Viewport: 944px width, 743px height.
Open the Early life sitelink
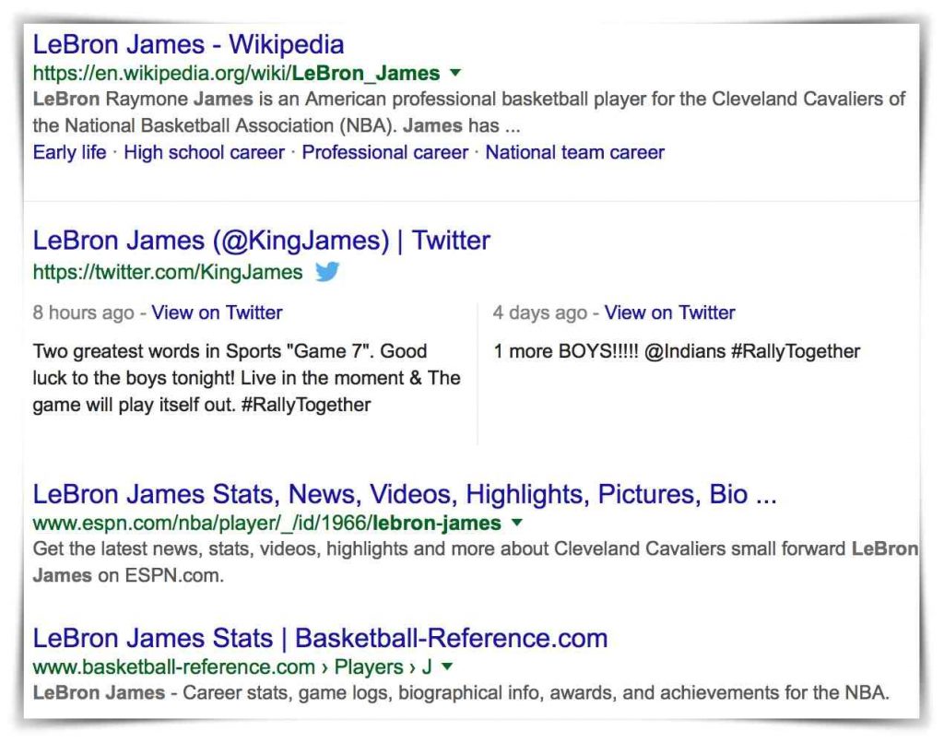69,152
